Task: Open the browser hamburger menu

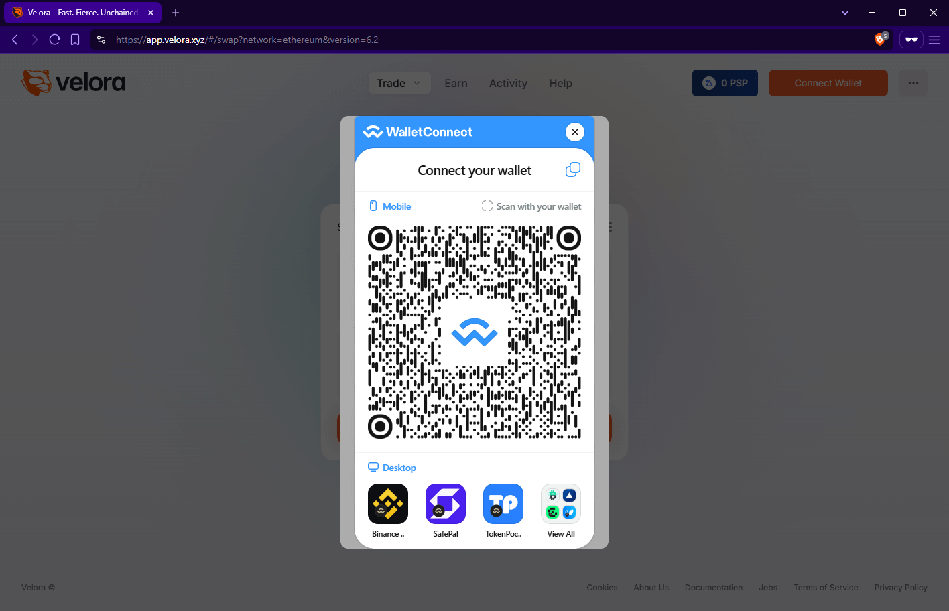Action: (934, 39)
